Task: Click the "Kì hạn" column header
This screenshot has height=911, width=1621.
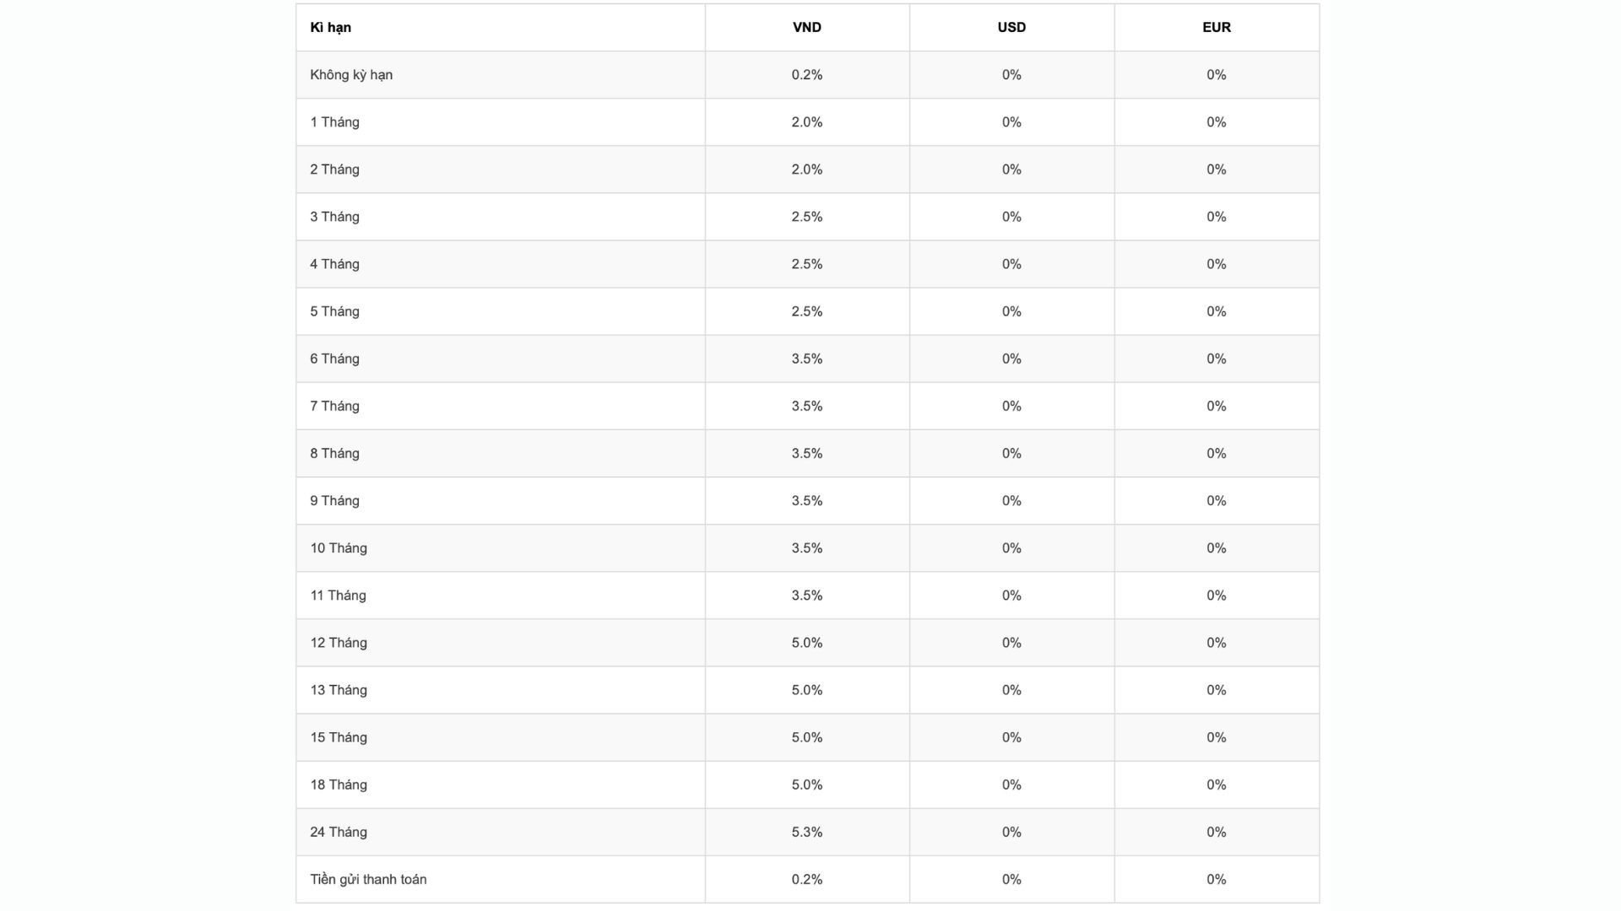Action: [x=330, y=27]
